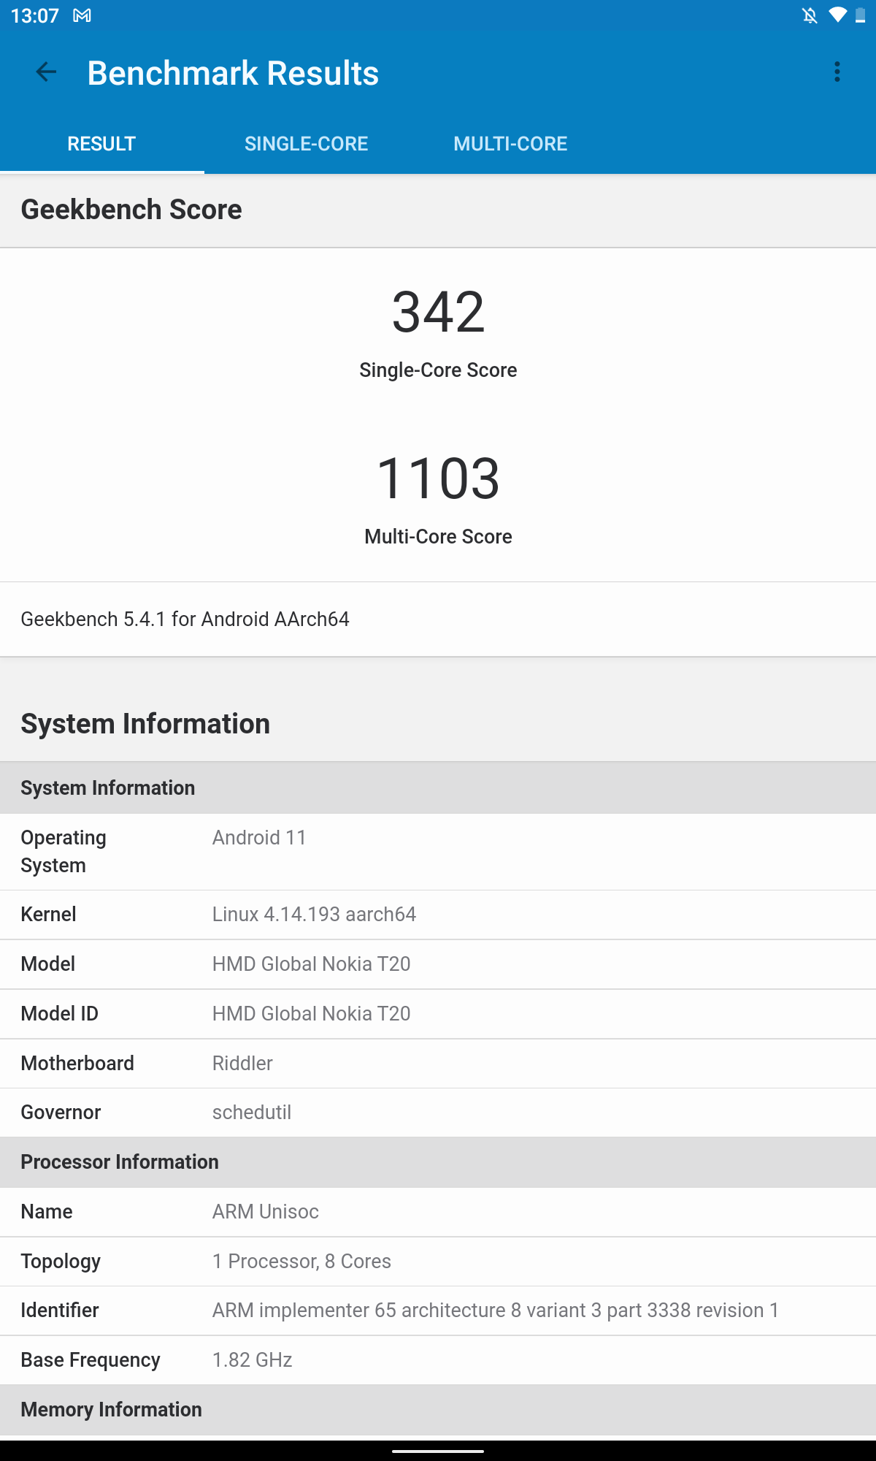Tap the Gmail notification icon in status bar
This screenshot has height=1461, width=876.
82,15
